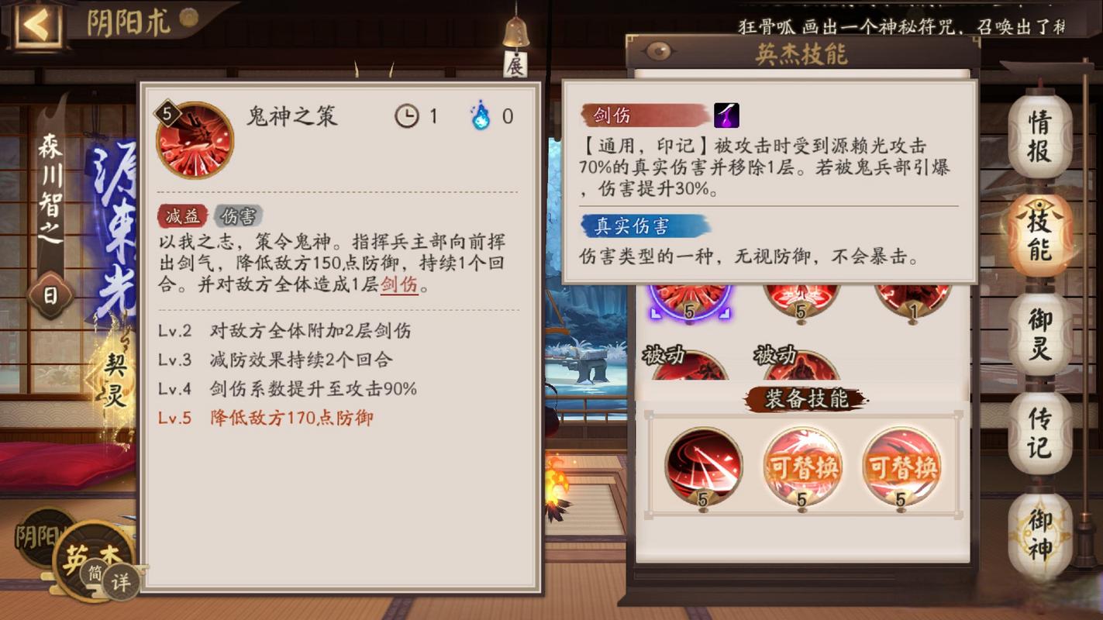Screen dimensions: 1103x620
Task: Open the 传记 lantern tab
Action: pos(1039,434)
